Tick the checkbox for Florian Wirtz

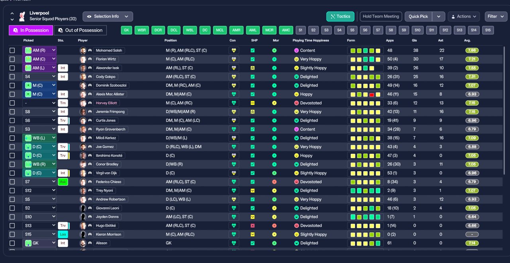[12, 59]
